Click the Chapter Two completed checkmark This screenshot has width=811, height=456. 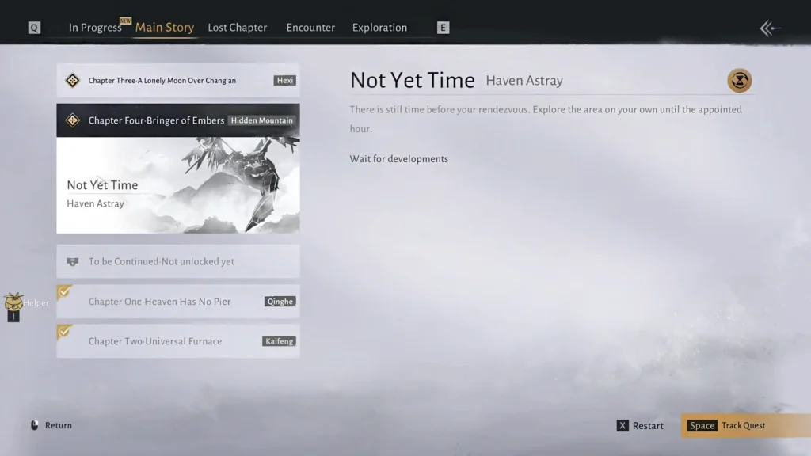(x=64, y=332)
